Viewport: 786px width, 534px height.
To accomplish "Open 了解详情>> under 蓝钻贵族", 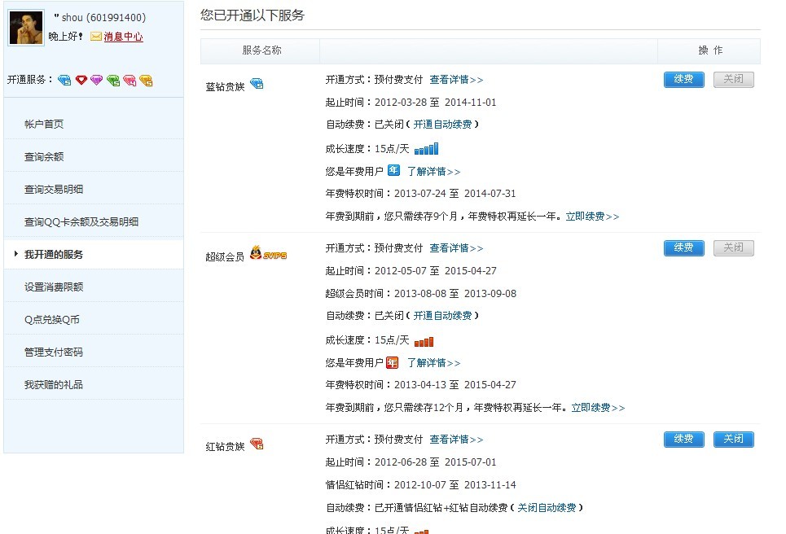I will tap(433, 171).
